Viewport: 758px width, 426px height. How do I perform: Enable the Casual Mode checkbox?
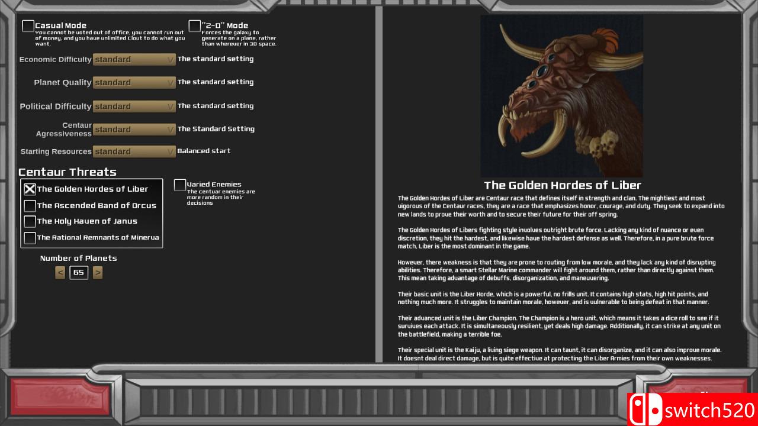pos(28,26)
